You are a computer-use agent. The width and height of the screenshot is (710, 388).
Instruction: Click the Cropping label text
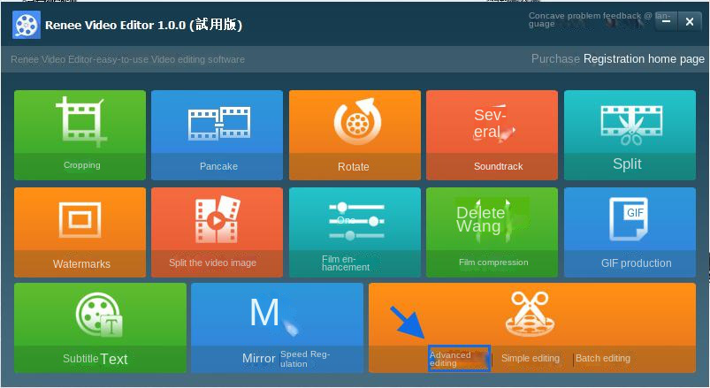(82, 164)
